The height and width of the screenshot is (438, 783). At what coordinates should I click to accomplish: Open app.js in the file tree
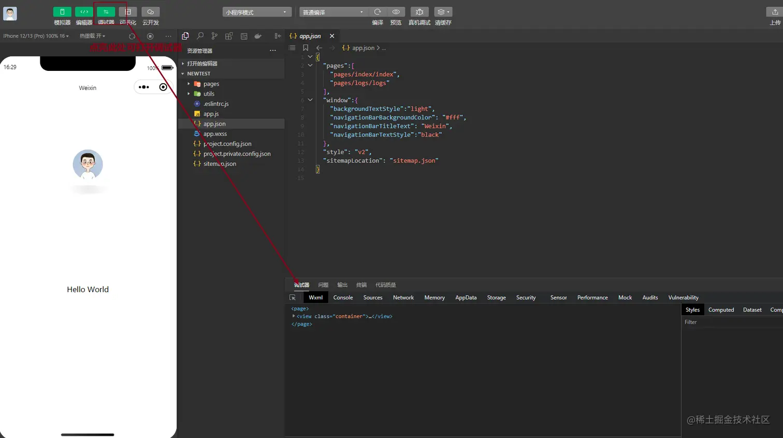pos(231,114)
